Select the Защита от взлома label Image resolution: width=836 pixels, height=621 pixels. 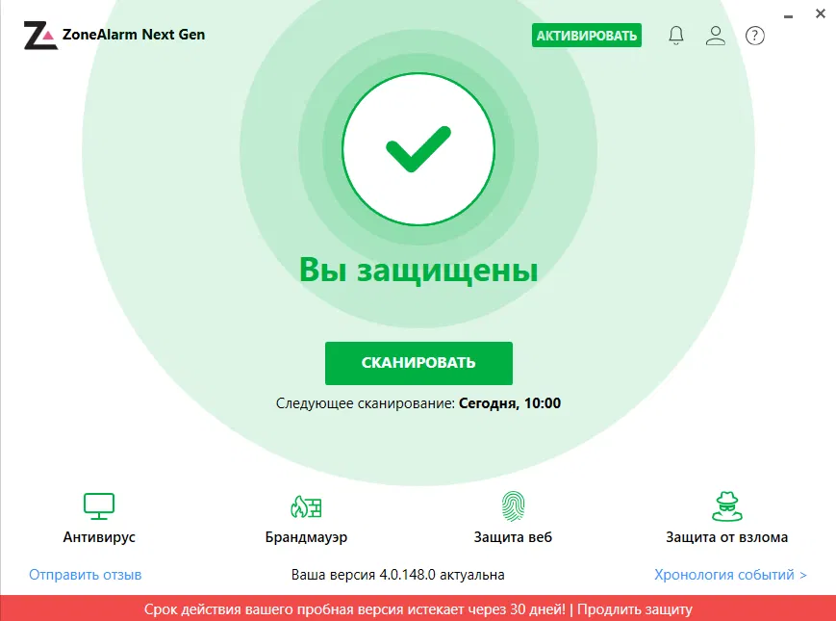point(726,536)
